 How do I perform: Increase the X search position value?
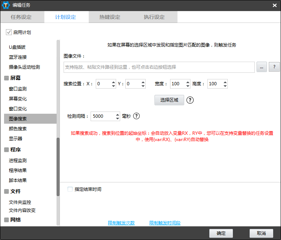114,82
